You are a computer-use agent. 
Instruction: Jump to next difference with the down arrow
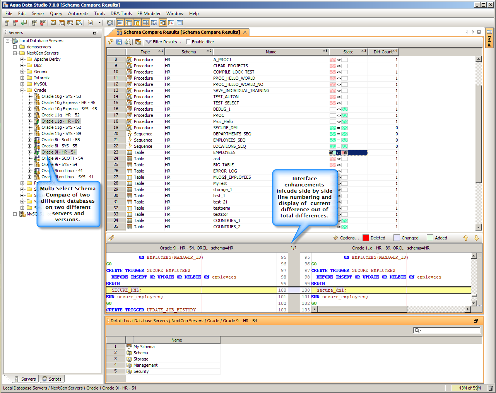point(476,238)
